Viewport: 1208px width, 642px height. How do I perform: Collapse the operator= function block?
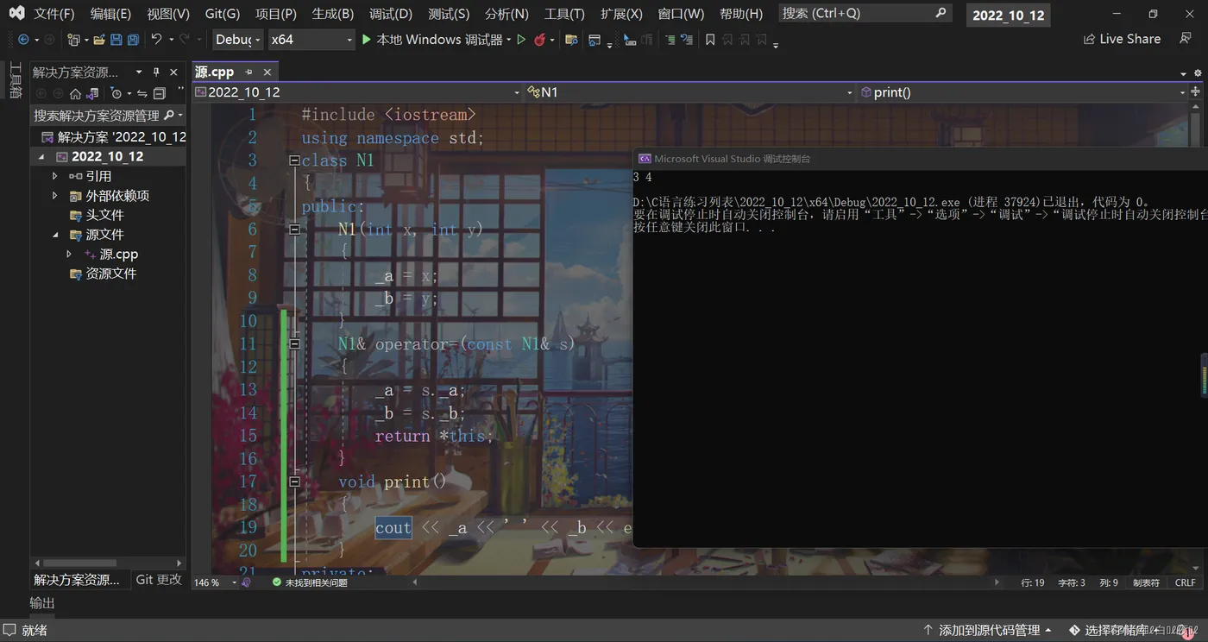tap(294, 343)
